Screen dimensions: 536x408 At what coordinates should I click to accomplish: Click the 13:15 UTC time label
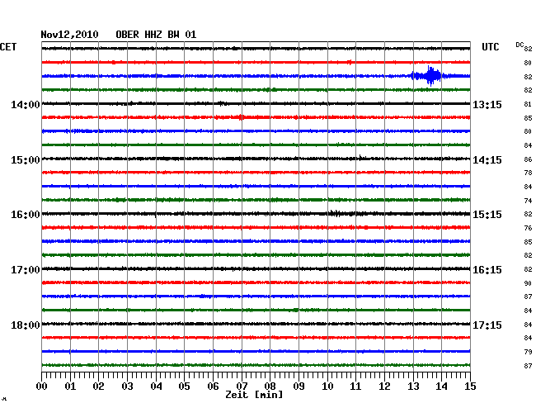(x=487, y=104)
